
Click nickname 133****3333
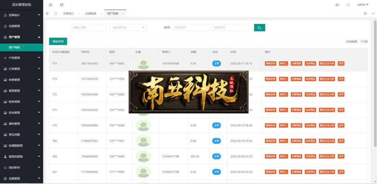[117, 110]
